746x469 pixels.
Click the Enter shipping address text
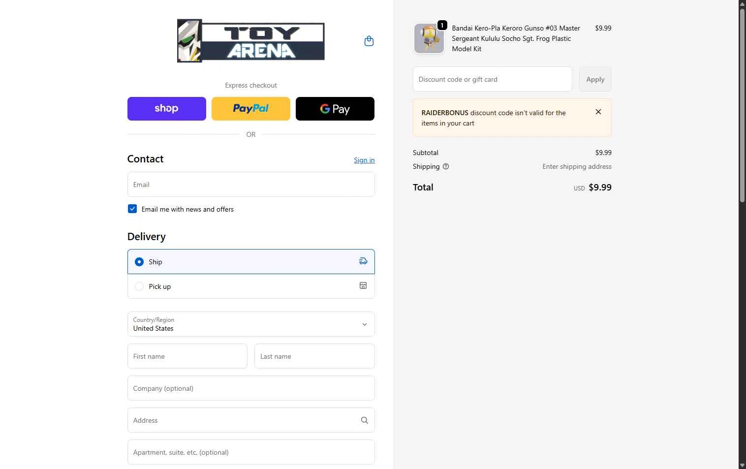coord(577,166)
